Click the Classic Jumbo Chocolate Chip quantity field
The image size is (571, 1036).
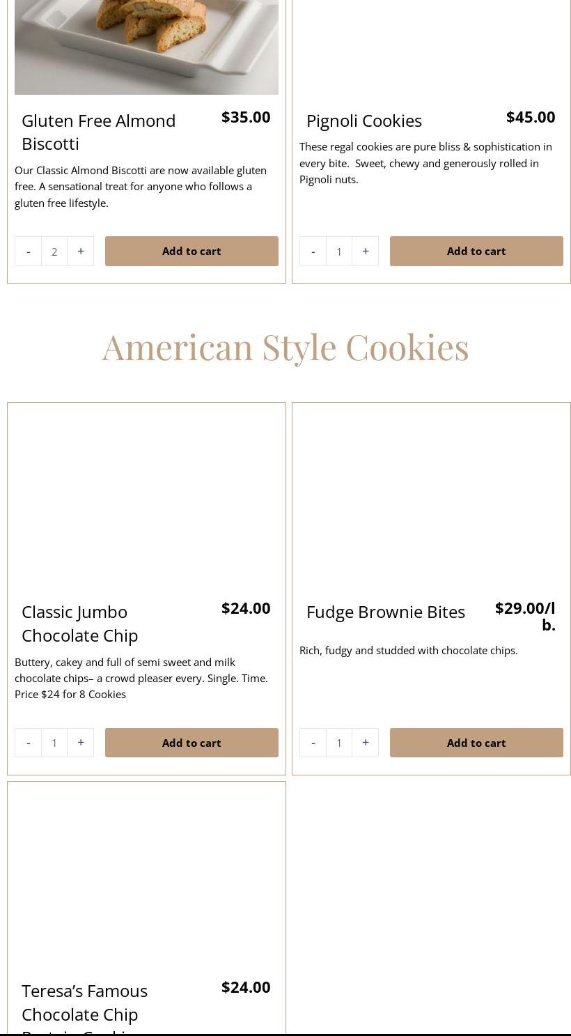click(54, 743)
